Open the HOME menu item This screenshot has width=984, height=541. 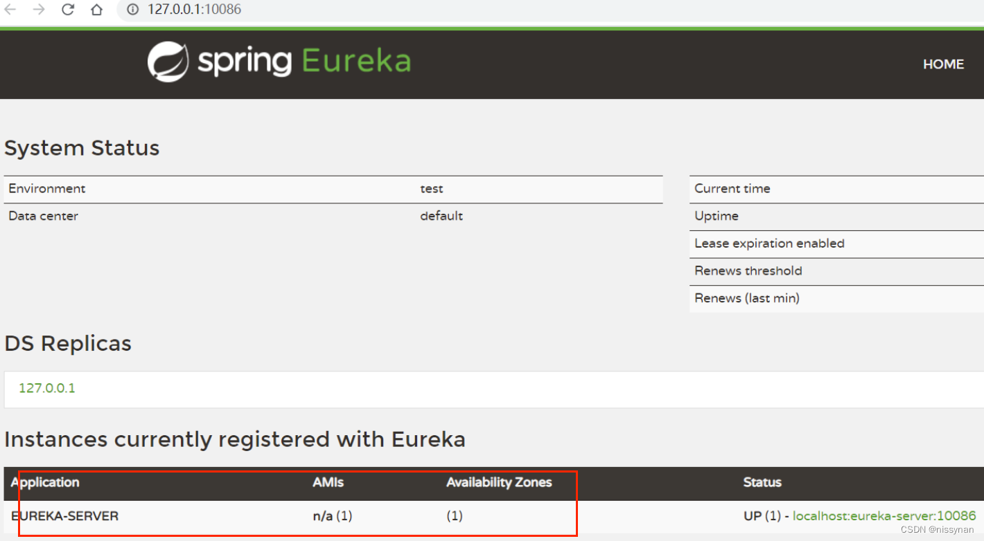coord(943,64)
